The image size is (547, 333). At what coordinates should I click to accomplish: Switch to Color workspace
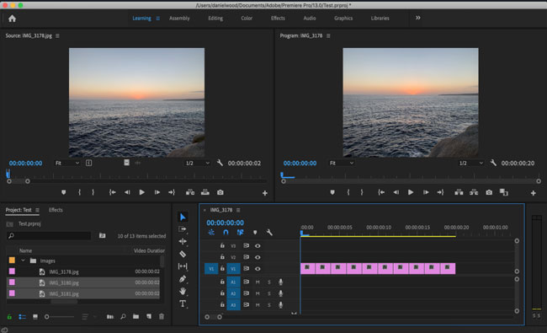click(x=247, y=19)
